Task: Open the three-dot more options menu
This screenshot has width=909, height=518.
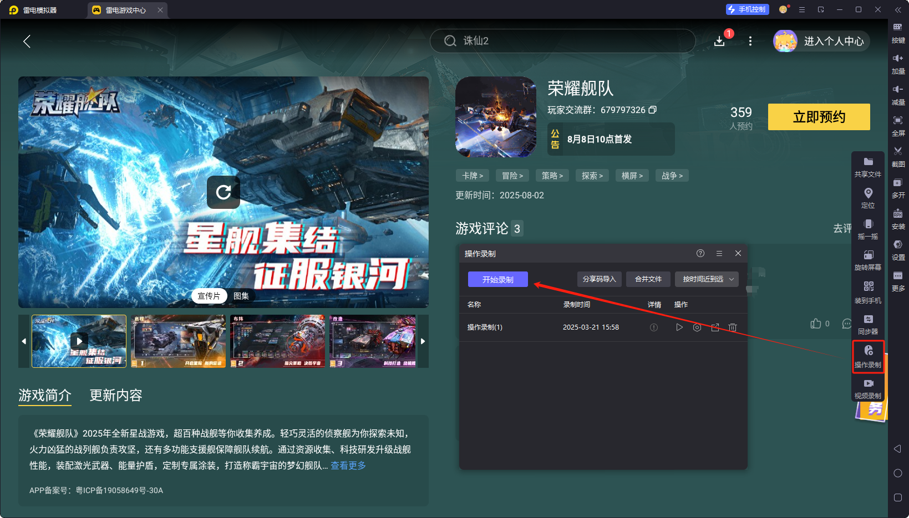Action: click(750, 41)
